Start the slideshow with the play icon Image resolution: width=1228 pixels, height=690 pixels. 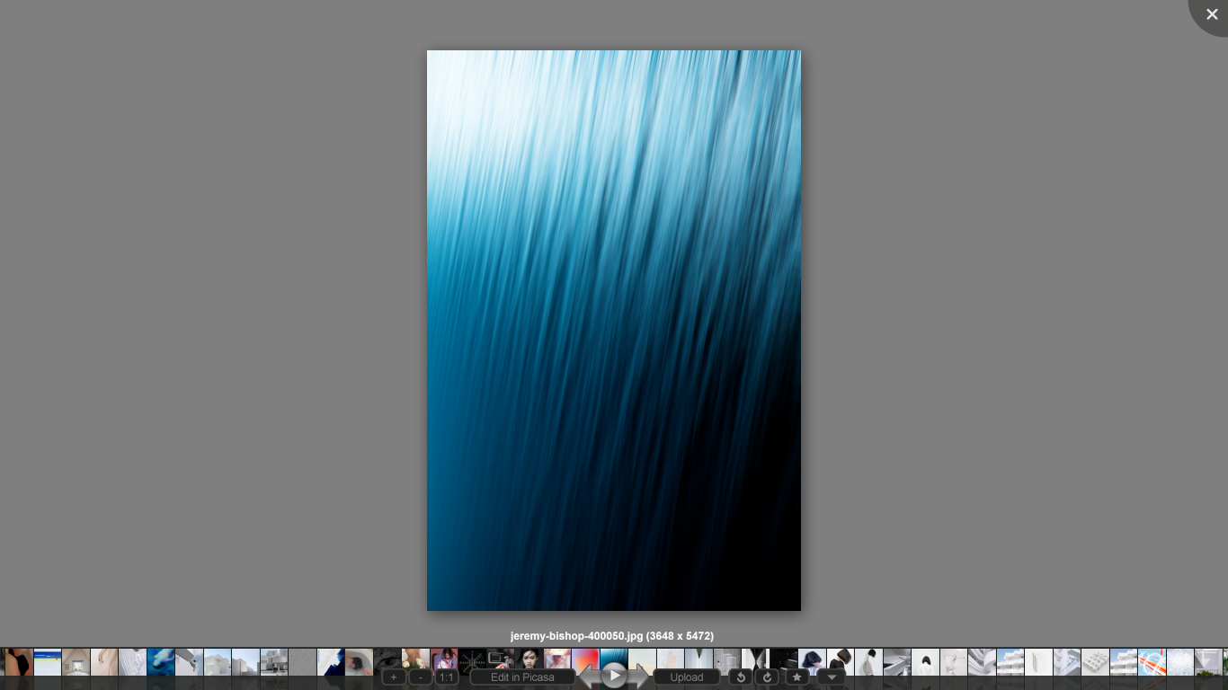(x=614, y=675)
